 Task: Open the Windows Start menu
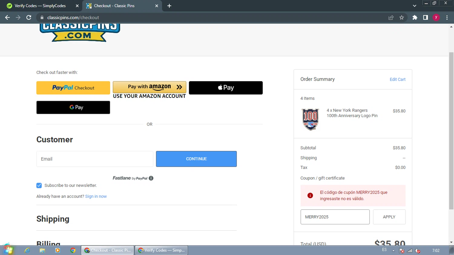tap(8, 250)
